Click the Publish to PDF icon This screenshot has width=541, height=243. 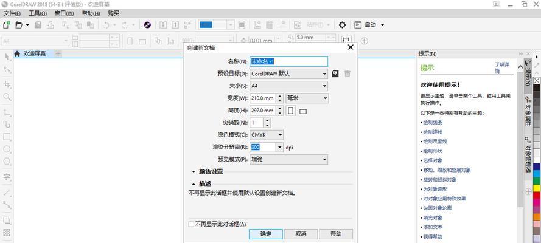click(x=187, y=25)
